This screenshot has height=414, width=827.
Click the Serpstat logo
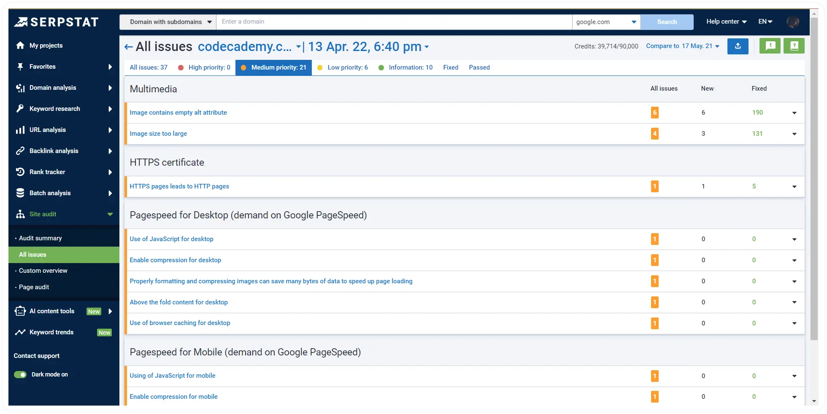coord(56,22)
